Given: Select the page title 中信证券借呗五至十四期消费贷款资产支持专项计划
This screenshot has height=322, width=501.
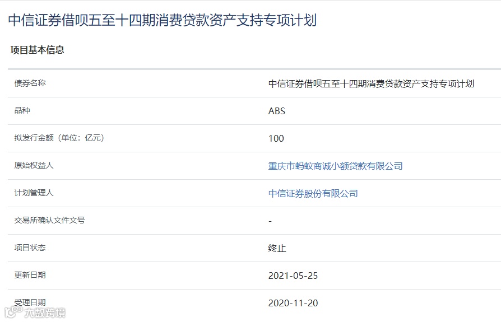Looking at the screenshot, I should point(163,20).
